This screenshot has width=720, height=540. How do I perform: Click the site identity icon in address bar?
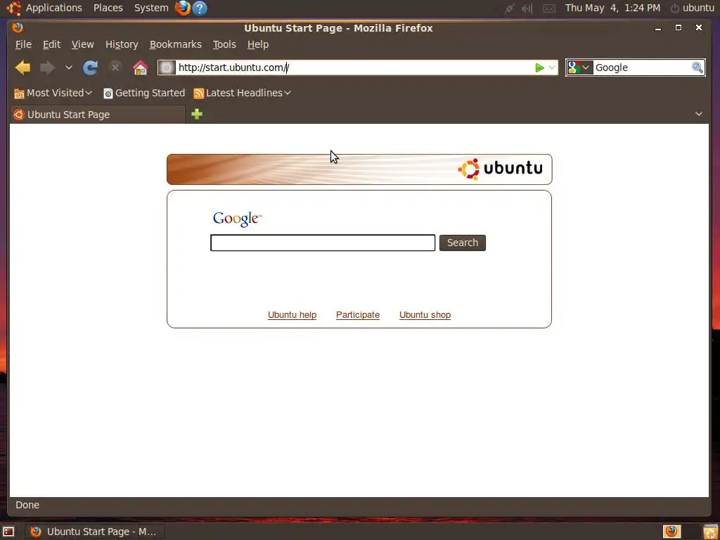tap(167, 68)
